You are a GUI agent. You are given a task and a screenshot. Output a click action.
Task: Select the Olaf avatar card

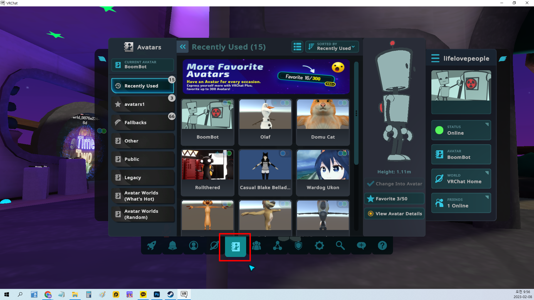coord(265,122)
